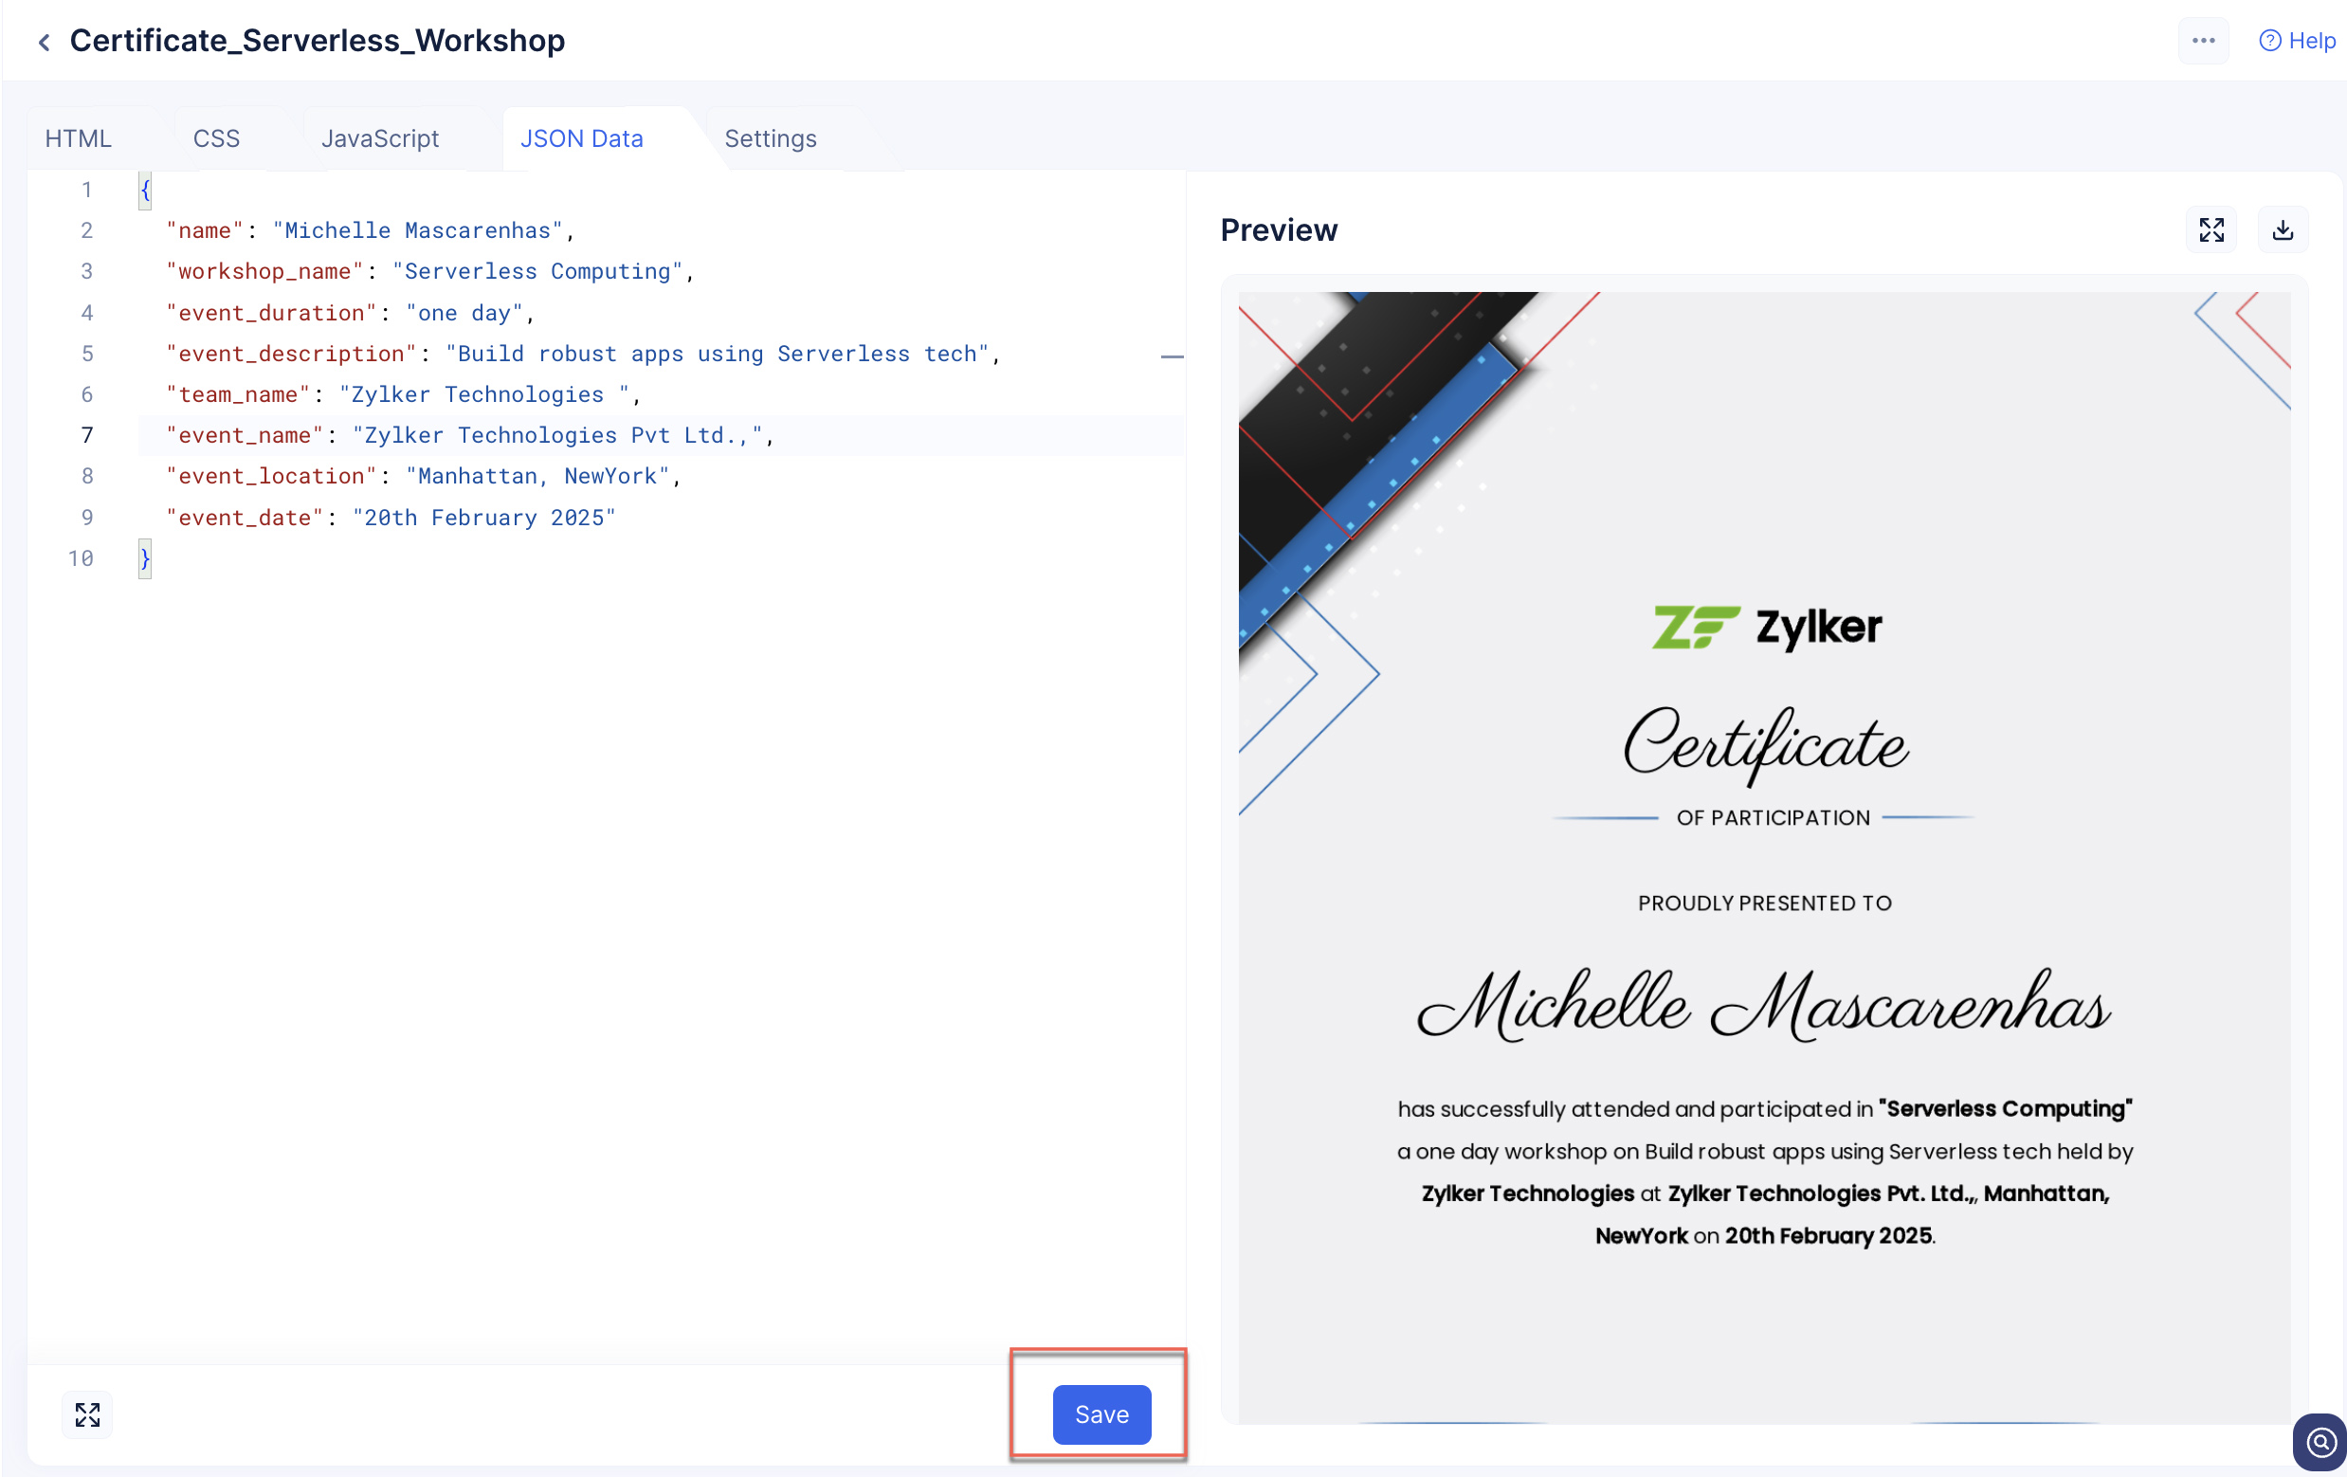Click the Zylker logo in the preview
The width and height of the screenshot is (2347, 1477).
[1766, 627]
